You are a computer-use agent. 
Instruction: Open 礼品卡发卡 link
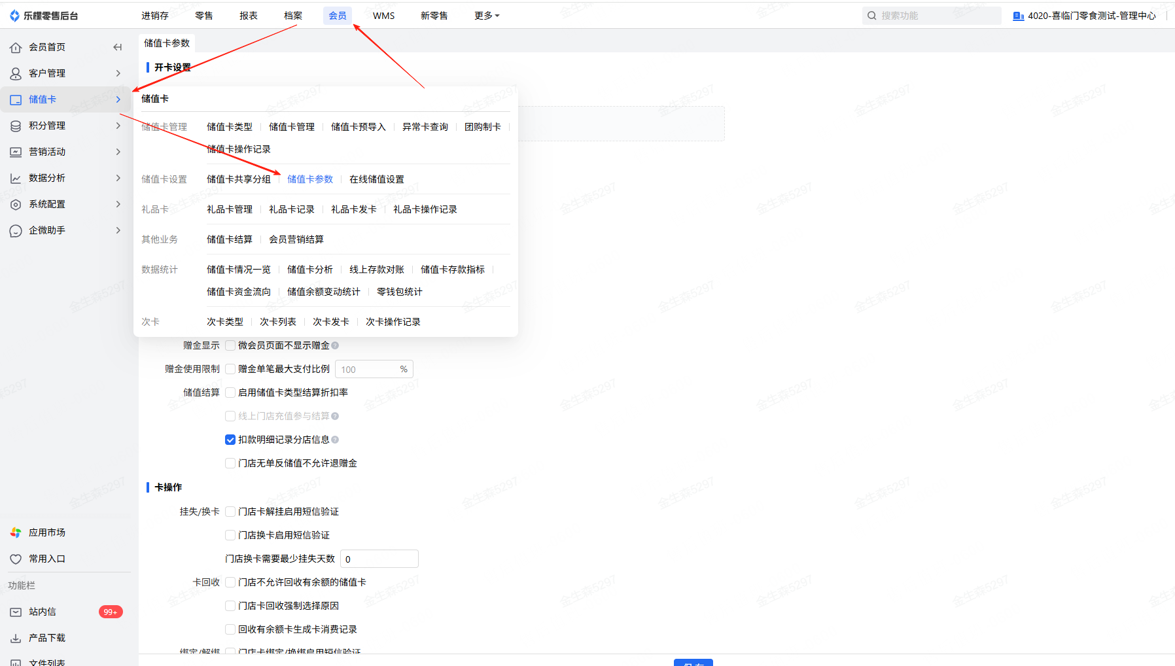354,209
